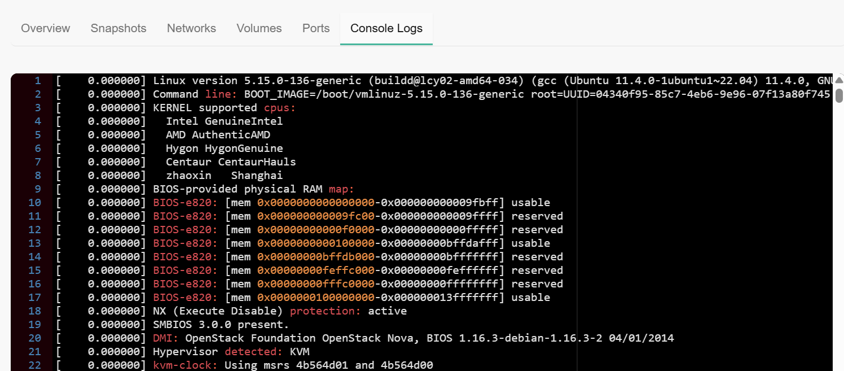Select the Volumes tab

pos(259,28)
